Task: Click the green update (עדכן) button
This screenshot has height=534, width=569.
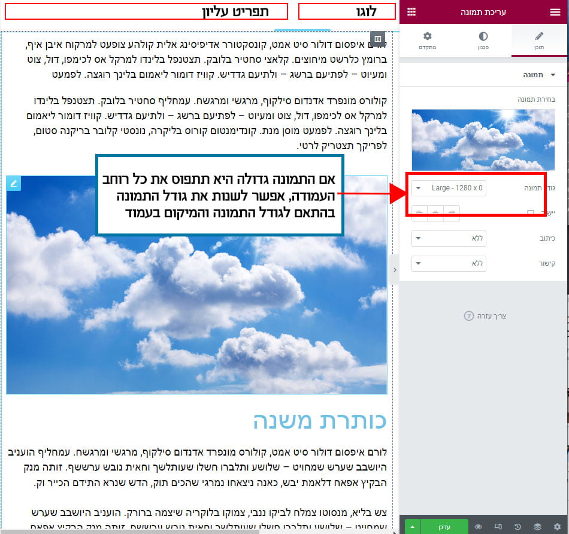Action: [x=444, y=527]
